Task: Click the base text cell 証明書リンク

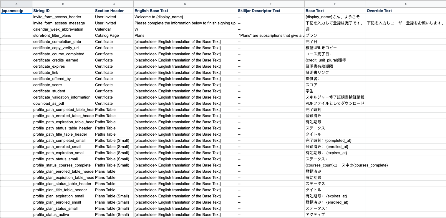Action: (335, 73)
